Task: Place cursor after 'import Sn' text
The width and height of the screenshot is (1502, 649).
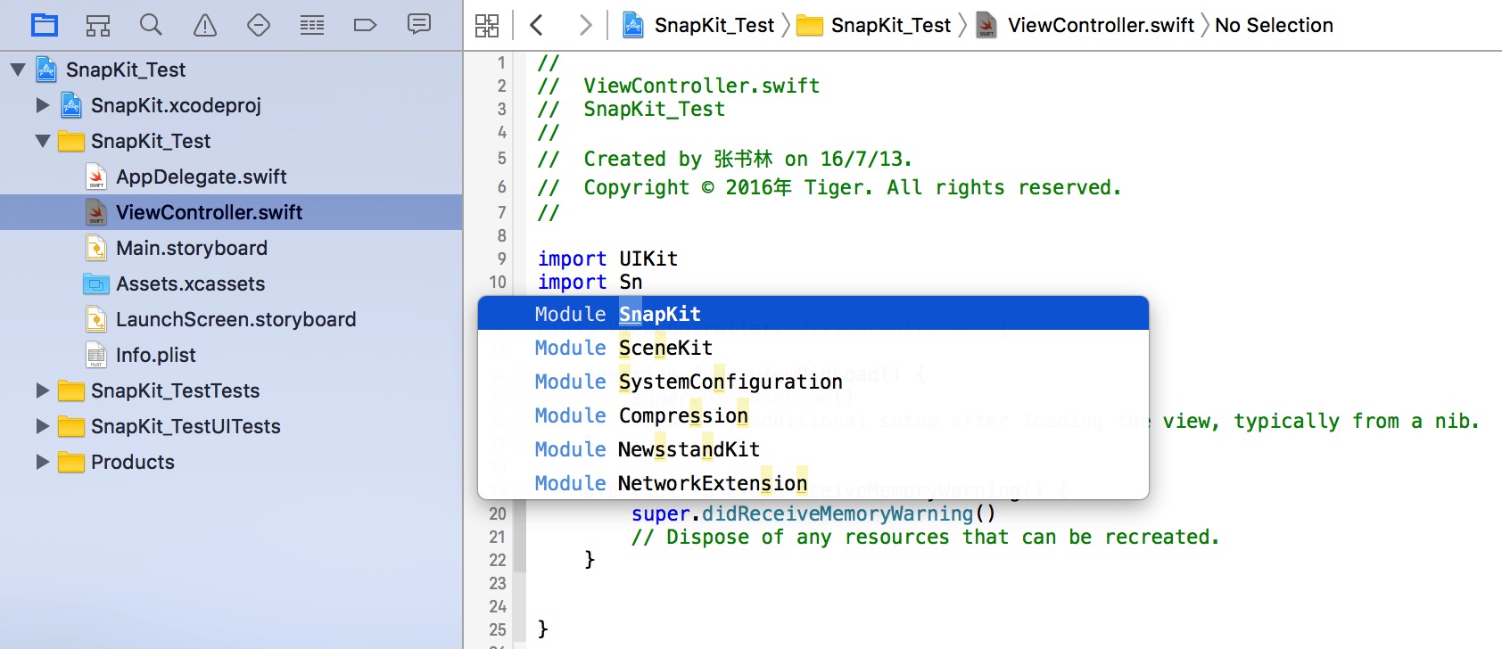Action: (x=643, y=282)
